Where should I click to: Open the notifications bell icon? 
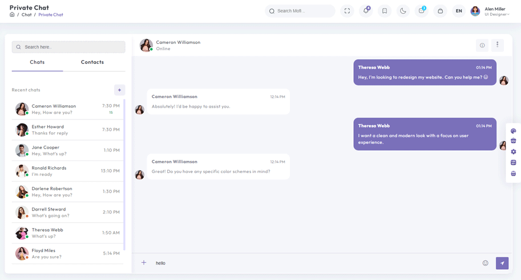click(366, 11)
